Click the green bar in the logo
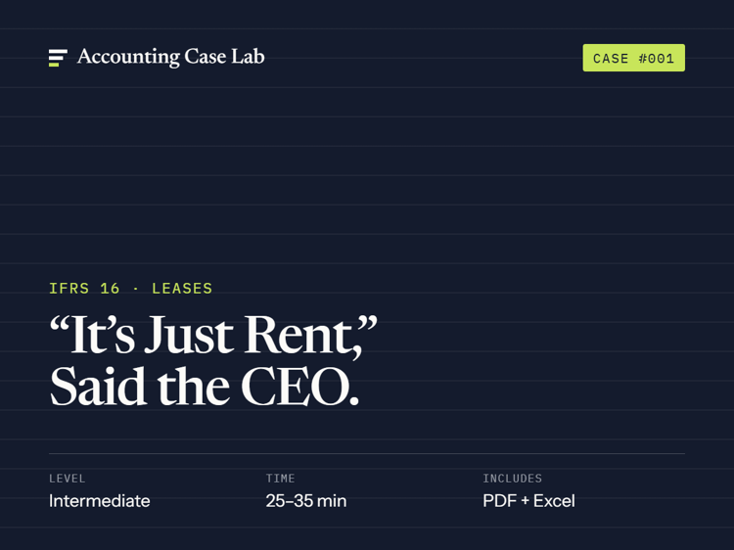The width and height of the screenshot is (734, 550). click(x=54, y=65)
